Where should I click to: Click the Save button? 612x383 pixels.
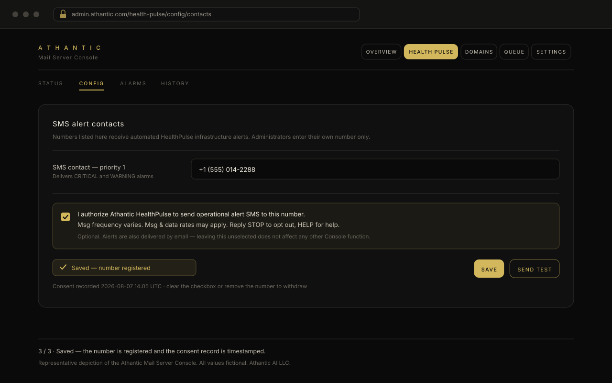pos(489,269)
